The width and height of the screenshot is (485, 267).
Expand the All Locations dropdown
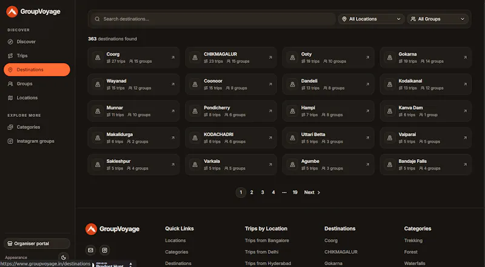[x=371, y=19]
